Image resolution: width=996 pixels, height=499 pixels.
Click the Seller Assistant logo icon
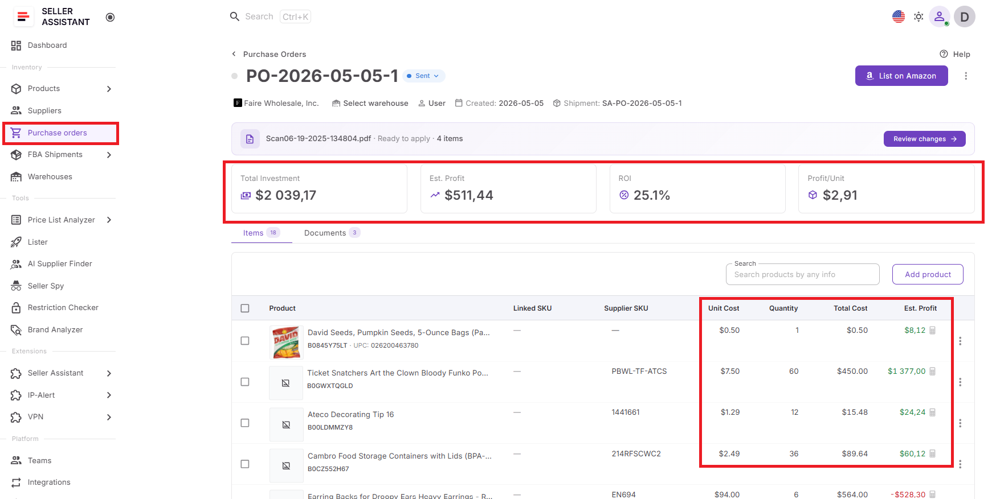(23, 17)
